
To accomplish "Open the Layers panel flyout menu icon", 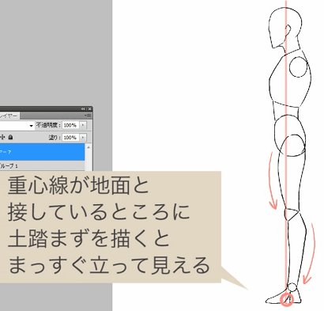I will tap(89, 116).
